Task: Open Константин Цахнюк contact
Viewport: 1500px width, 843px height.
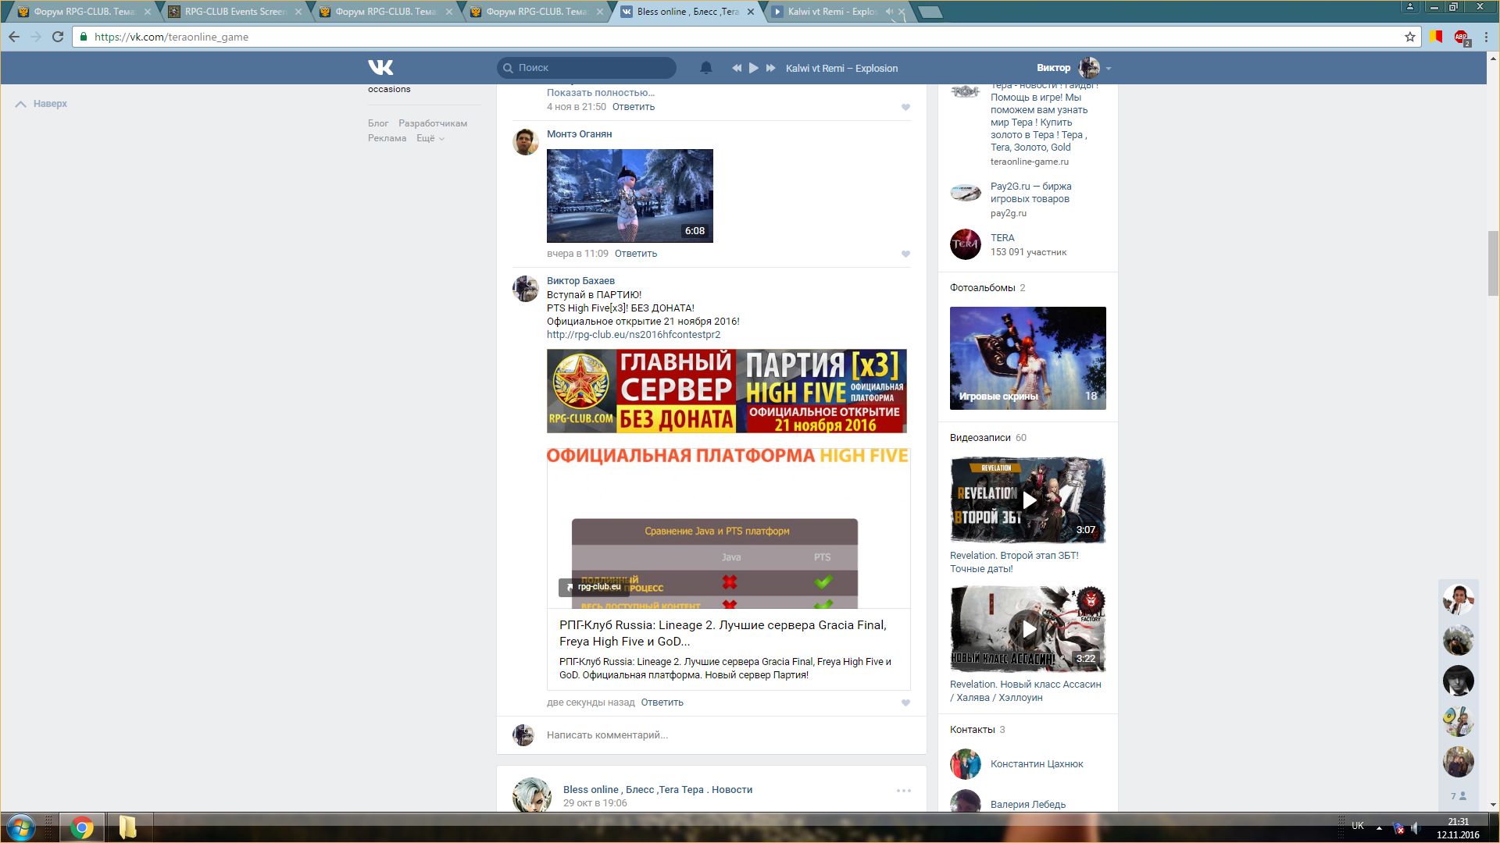Action: point(1037,764)
